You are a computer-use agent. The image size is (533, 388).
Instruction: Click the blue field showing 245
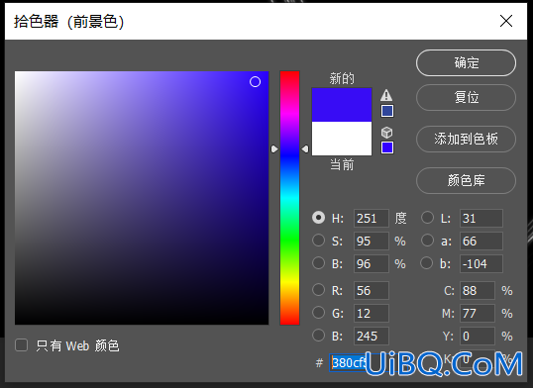372,336
